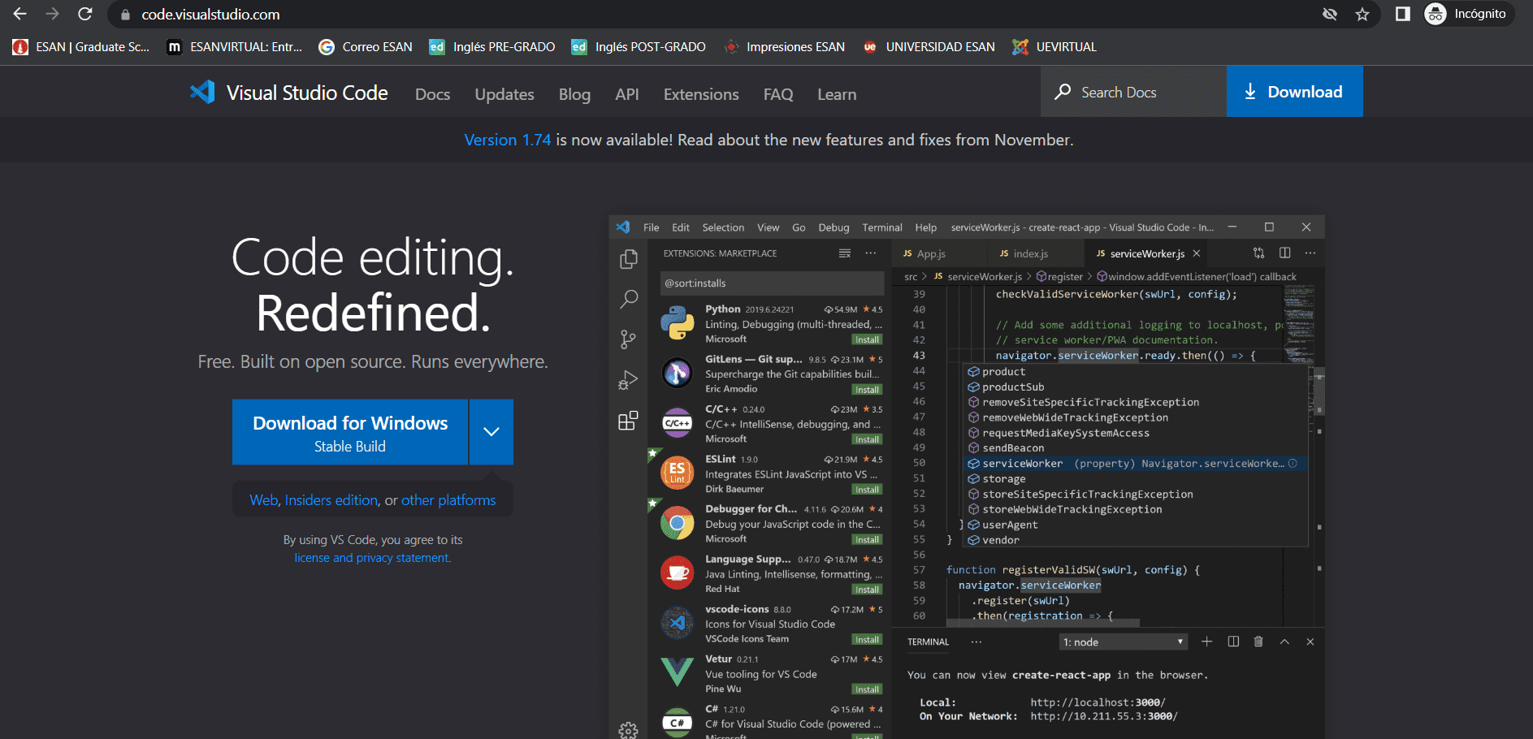1533x739 pixels.
Task: Click the ESLint extension icon
Action: (x=677, y=473)
